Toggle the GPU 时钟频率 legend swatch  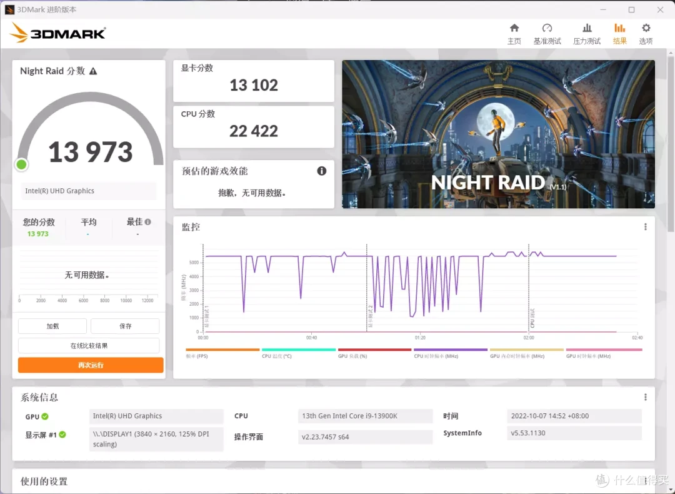(x=604, y=350)
